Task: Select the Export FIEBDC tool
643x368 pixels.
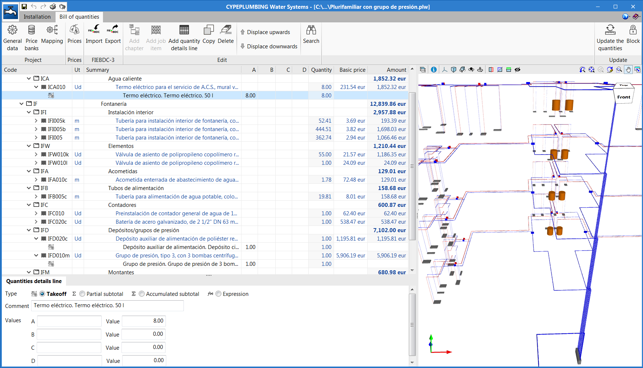Action: [113, 36]
